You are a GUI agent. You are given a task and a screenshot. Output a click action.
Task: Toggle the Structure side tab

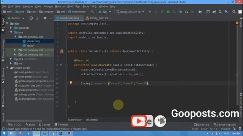[3, 76]
